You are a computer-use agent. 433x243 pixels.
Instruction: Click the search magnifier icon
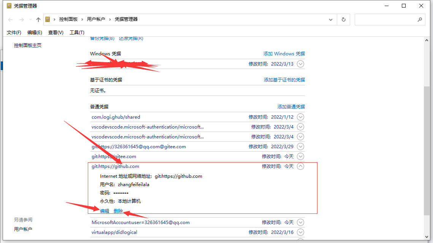click(420, 19)
